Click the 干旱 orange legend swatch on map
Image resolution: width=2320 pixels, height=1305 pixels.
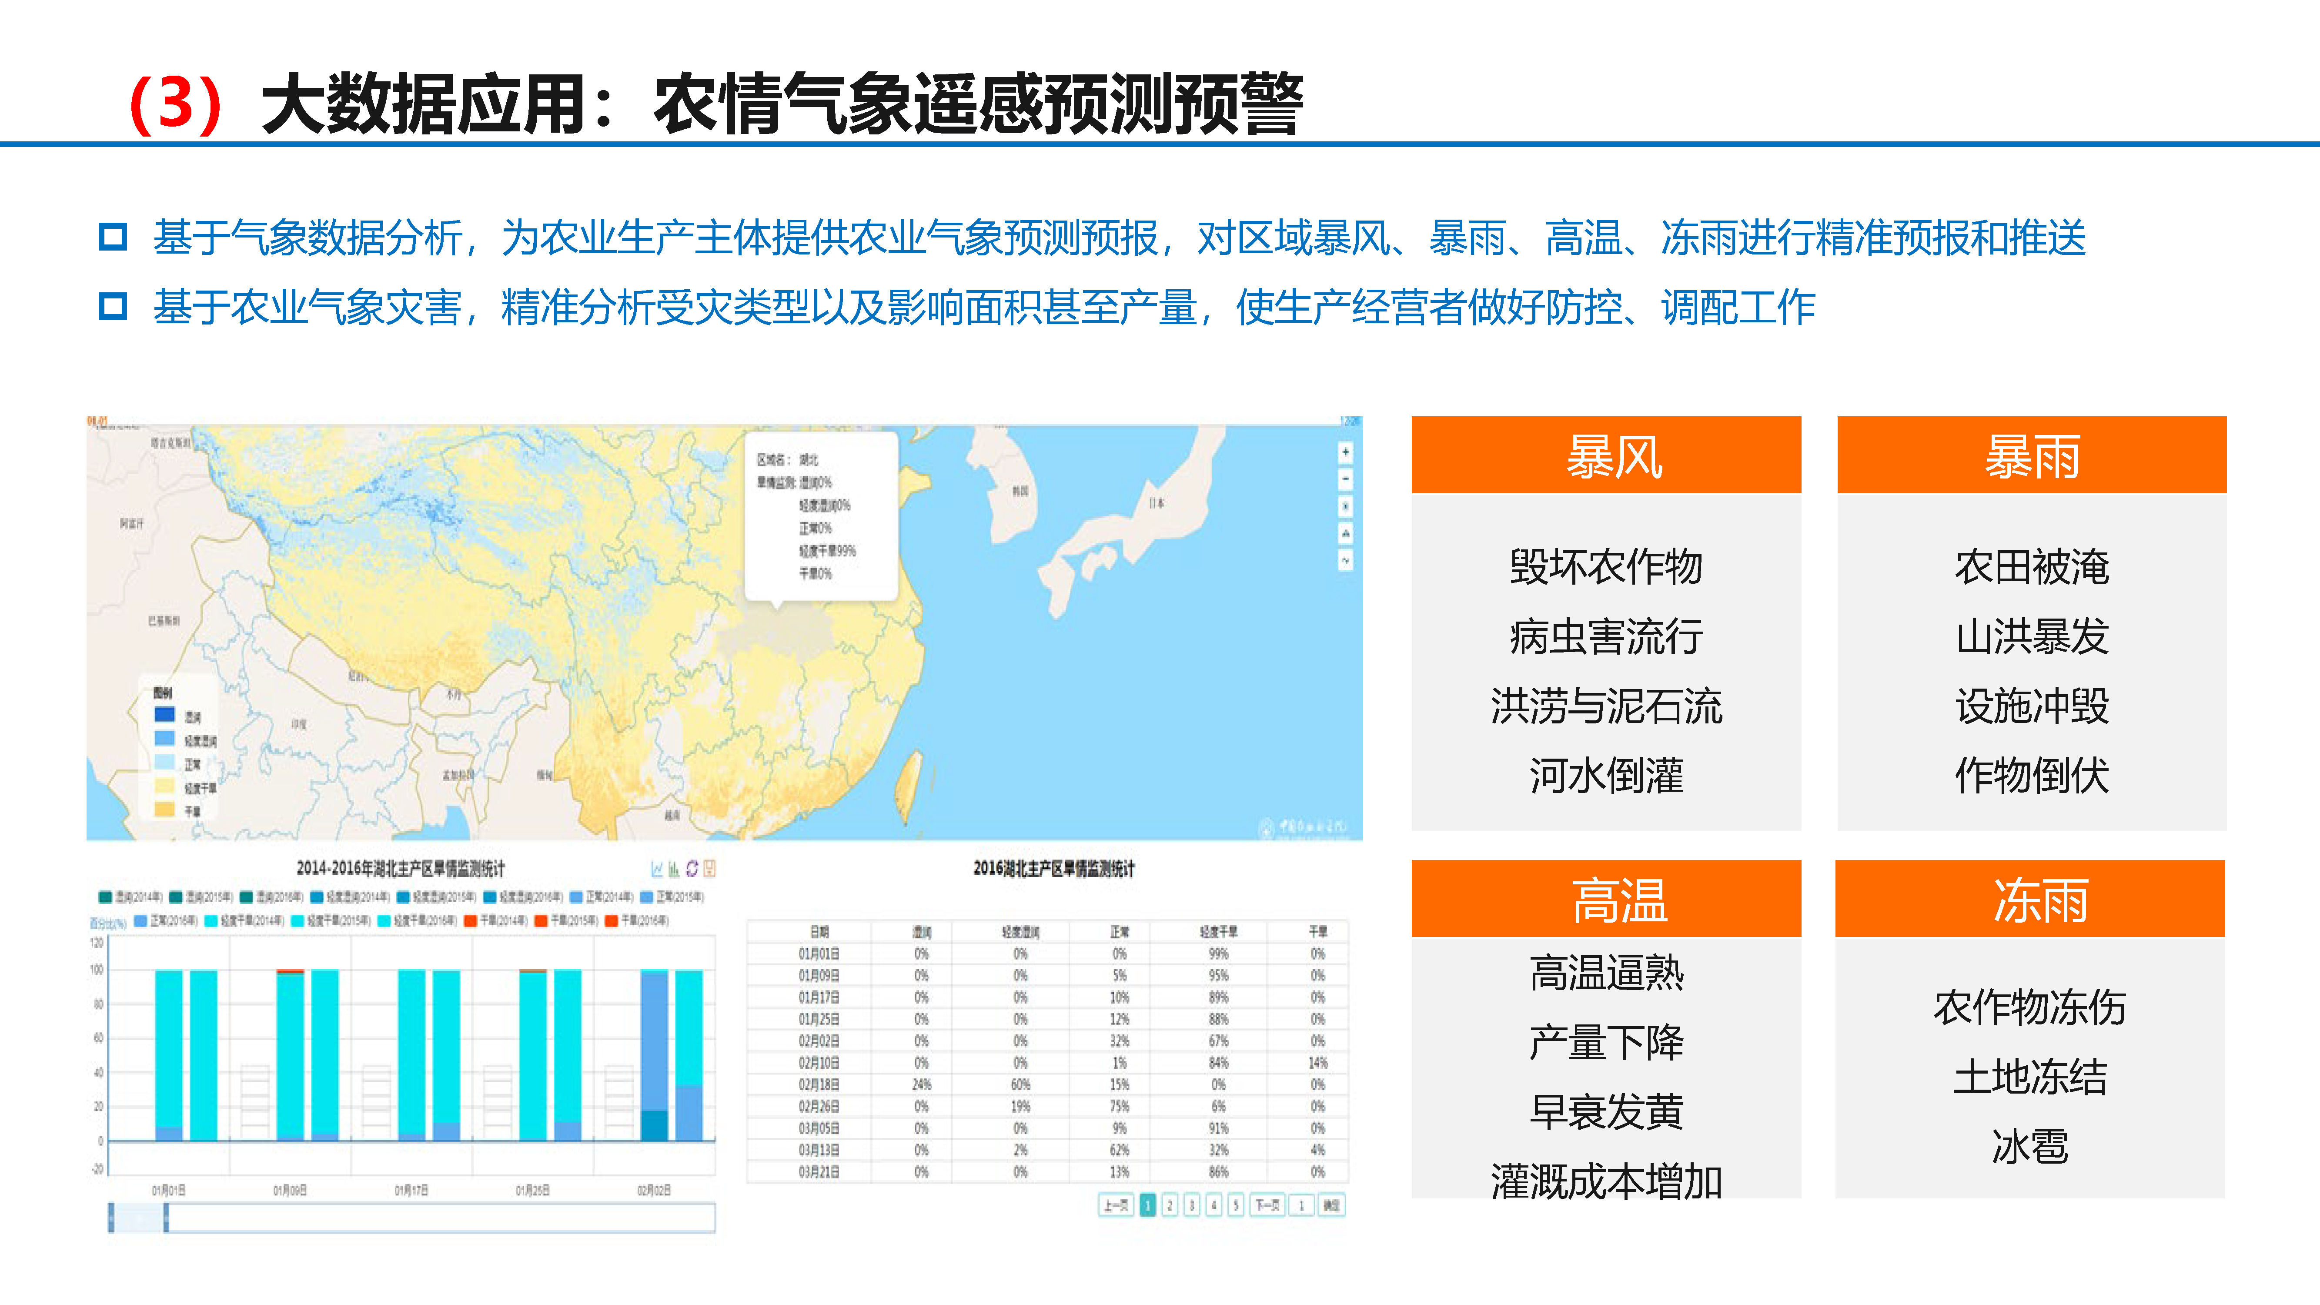[165, 810]
